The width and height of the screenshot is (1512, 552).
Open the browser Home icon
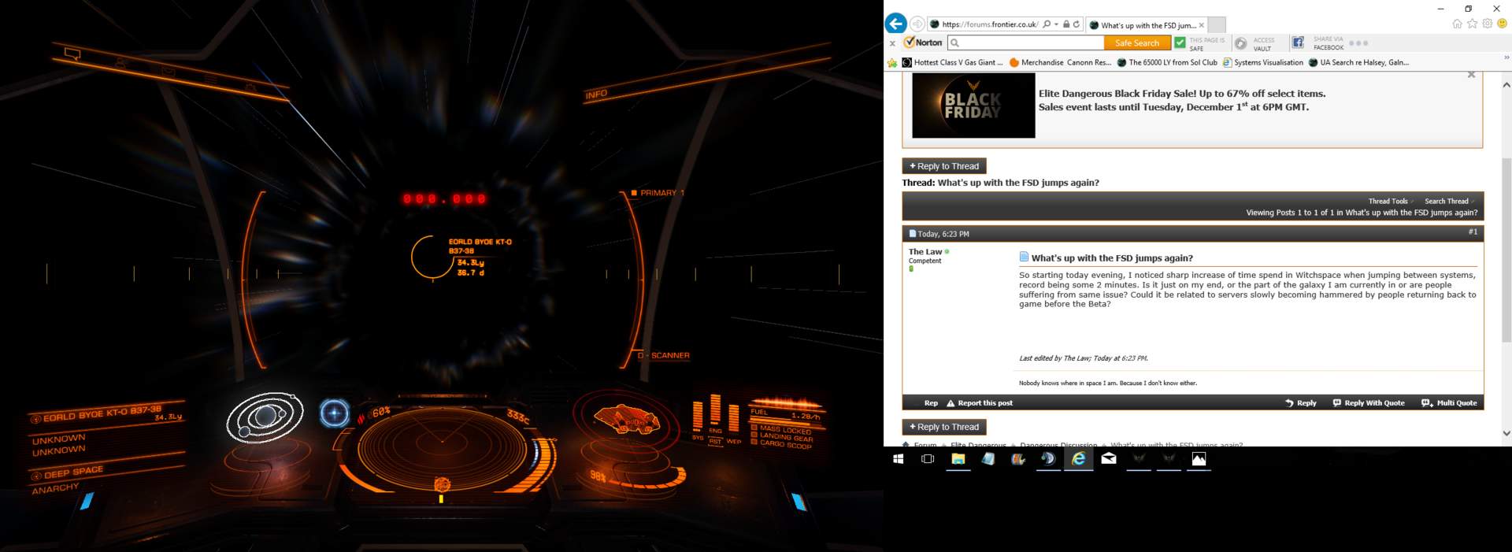coord(1457,24)
